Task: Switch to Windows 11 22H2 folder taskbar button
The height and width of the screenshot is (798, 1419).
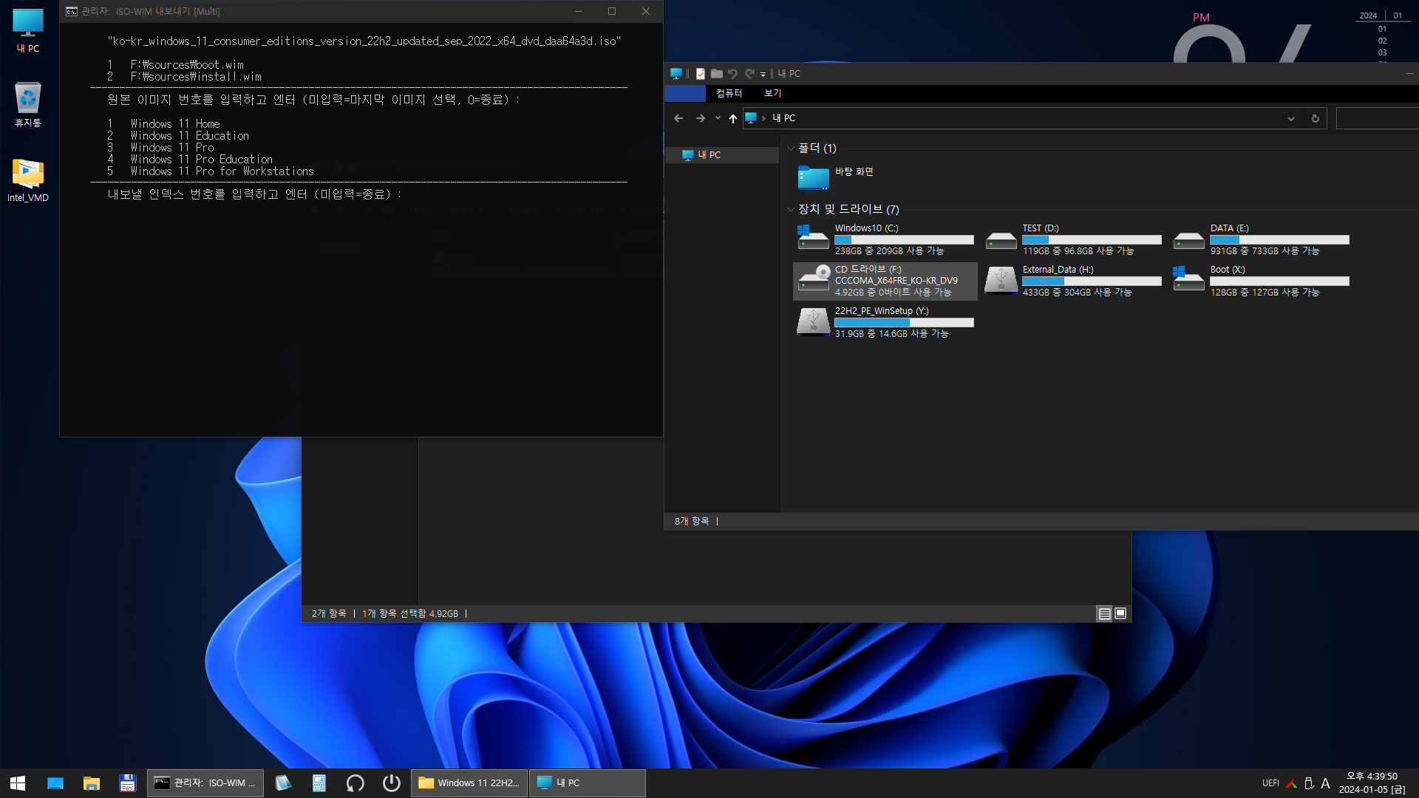Action: pyautogui.click(x=469, y=783)
